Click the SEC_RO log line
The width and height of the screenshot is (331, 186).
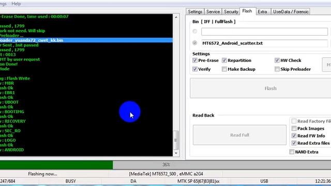pyautogui.click(x=10, y=131)
